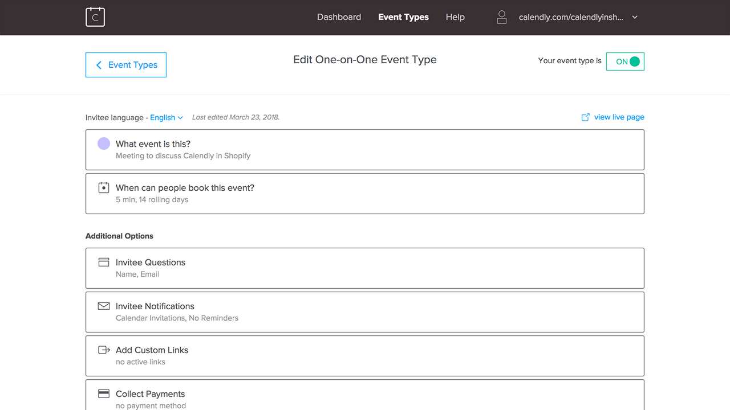Open the view live page link
Viewport: 730px width, 410px height.
[x=619, y=117]
